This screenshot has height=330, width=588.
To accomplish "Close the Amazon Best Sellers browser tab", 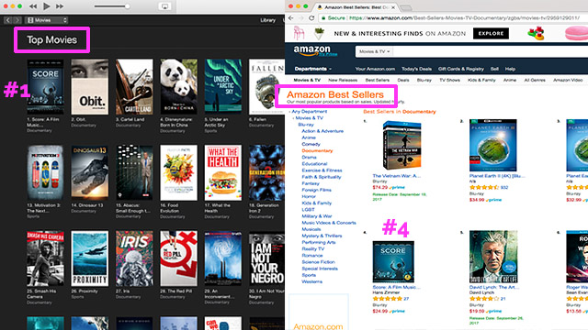I will 393,7.
